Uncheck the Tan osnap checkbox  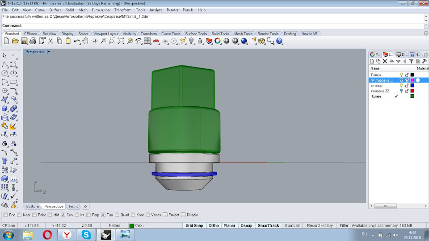click(103, 215)
